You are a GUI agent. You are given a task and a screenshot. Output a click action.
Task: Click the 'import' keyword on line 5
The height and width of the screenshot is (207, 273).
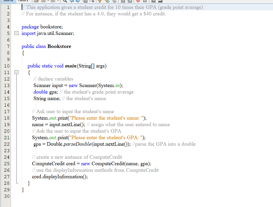pyautogui.click(x=28, y=33)
